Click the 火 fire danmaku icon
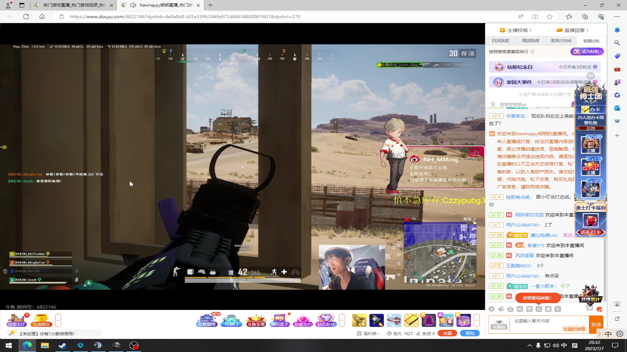 point(539,309)
